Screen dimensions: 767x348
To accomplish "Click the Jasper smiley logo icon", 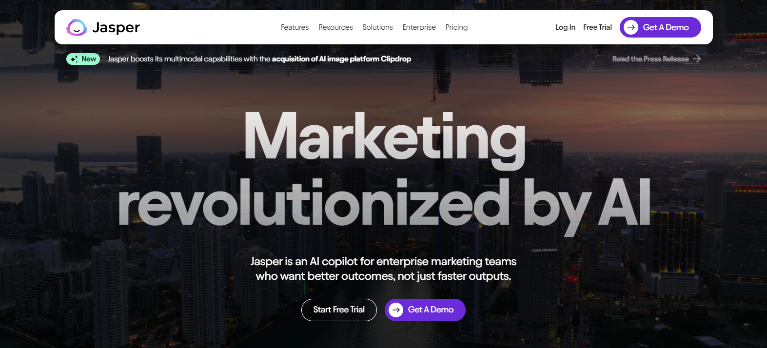I will coord(77,28).
